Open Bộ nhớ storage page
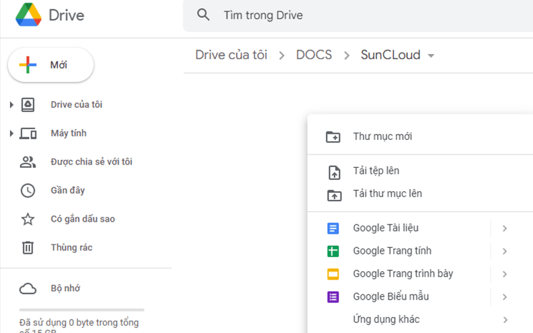This screenshot has height=333, width=533. pos(65,288)
